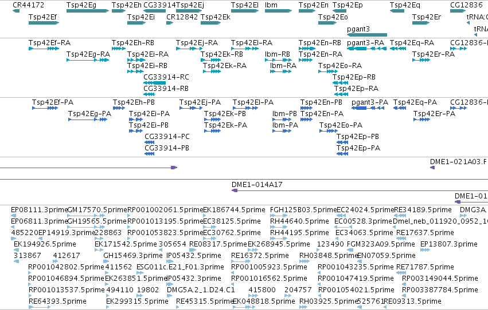Select transcript Tsp42El-RA
The width and height of the screenshot is (488, 310).
point(245,49)
